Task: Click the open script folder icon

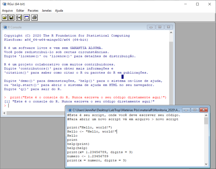Action: (x=5, y=18)
